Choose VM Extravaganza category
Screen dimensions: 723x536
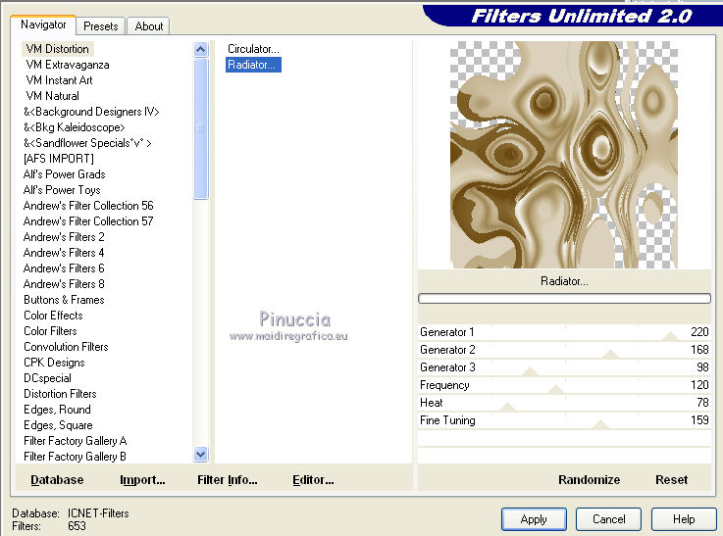[68, 65]
